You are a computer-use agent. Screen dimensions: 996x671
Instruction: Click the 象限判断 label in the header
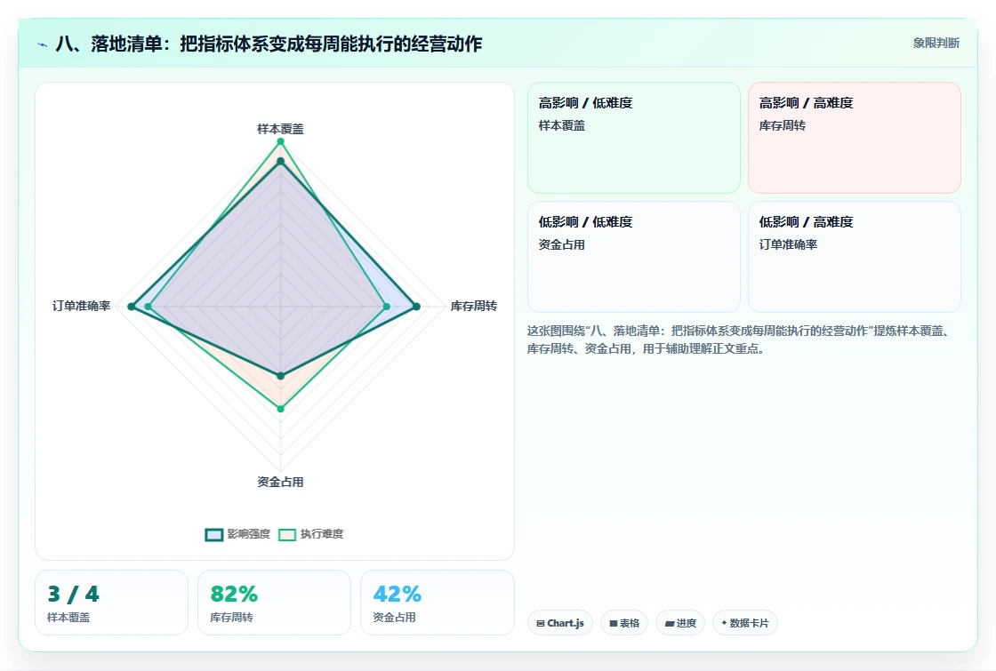click(936, 44)
